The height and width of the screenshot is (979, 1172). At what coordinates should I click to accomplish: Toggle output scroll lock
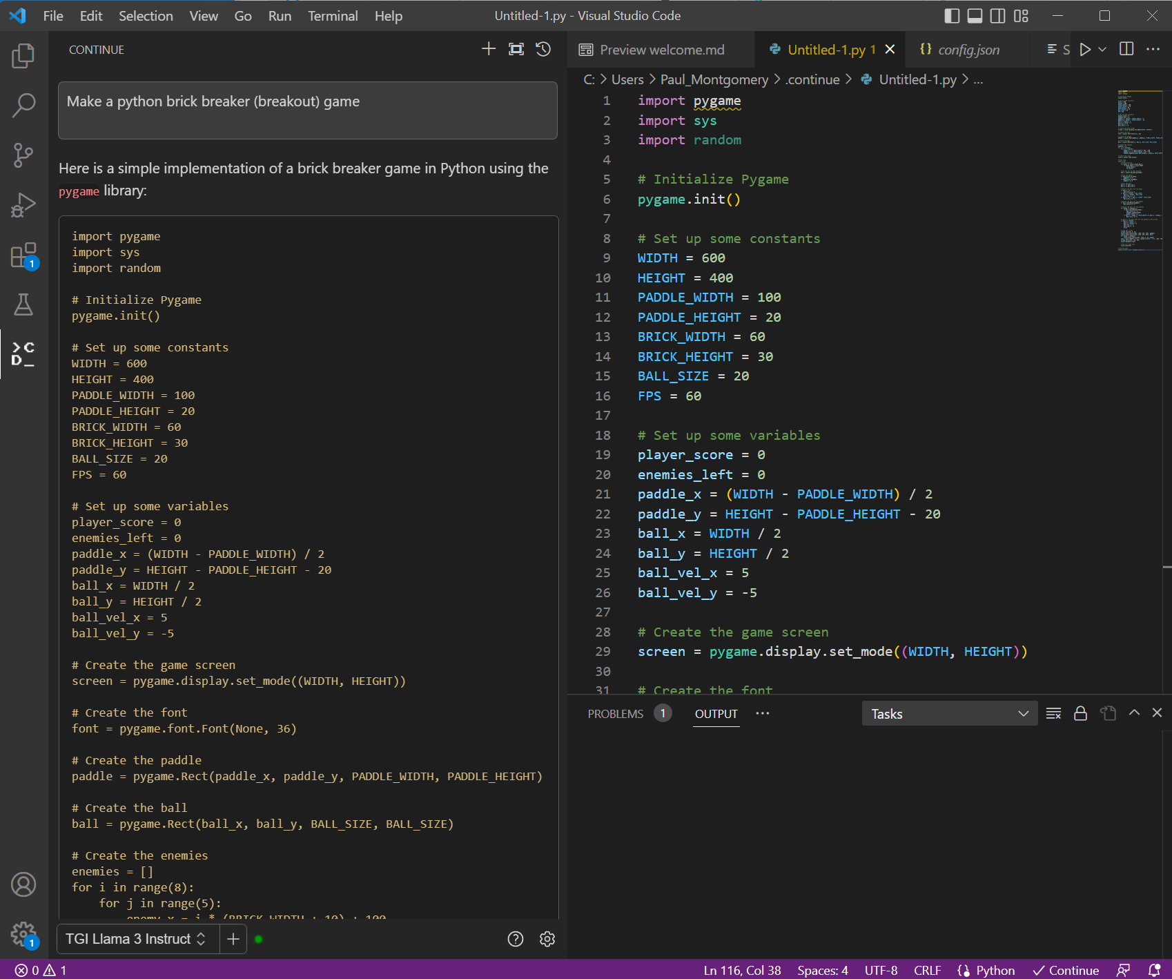[1080, 713]
